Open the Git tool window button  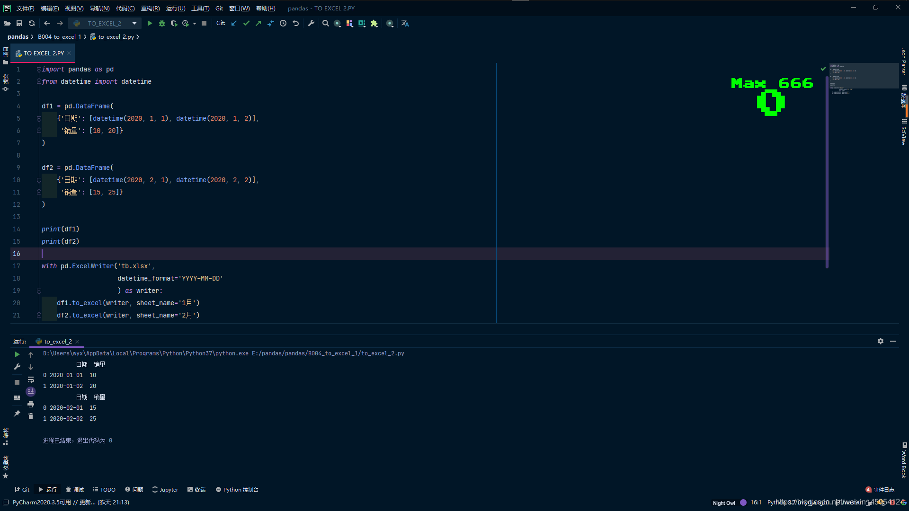pyautogui.click(x=22, y=490)
